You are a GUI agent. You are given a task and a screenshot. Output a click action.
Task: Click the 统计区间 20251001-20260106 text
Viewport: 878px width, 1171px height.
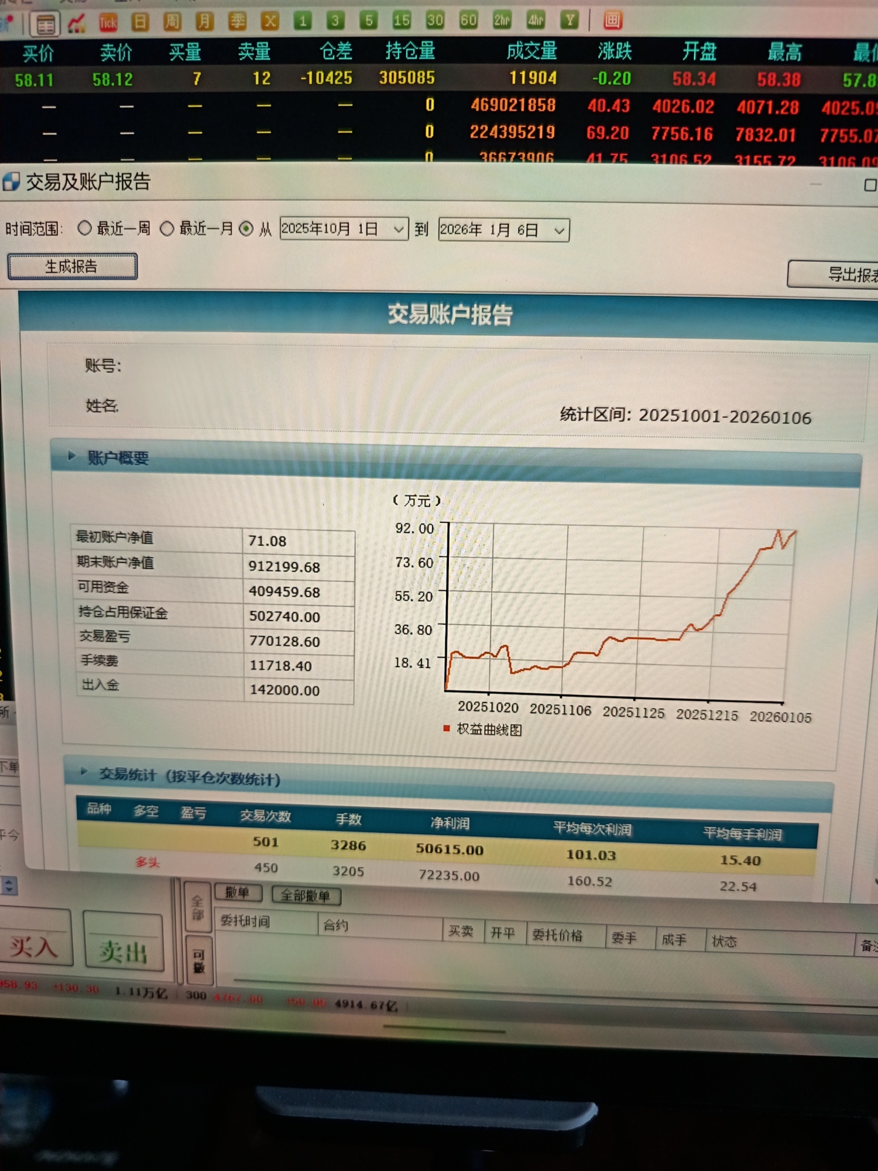[x=685, y=416]
